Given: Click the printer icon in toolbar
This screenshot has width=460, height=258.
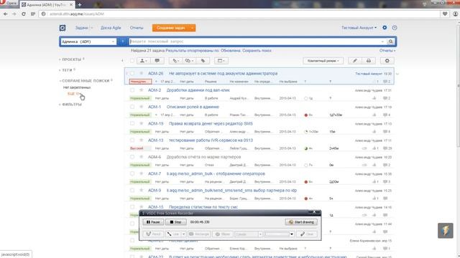Looking at the screenshot, I should coord(369,60).
